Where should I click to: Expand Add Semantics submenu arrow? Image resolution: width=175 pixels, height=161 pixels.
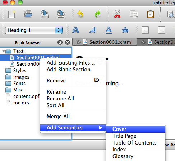point(101,128)
